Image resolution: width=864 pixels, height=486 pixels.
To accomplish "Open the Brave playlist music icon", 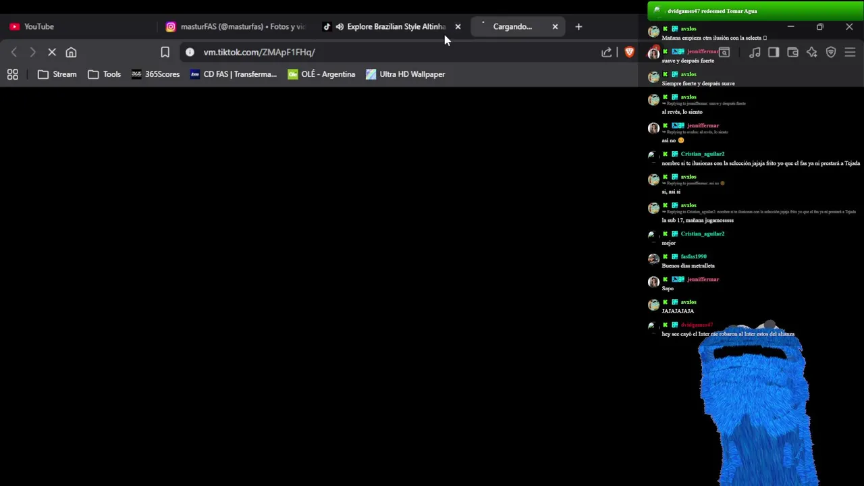I will pyautogui.click(x=755, y=52).
